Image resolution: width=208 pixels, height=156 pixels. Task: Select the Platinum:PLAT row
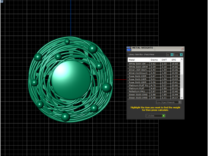click(x=154, y=88)
